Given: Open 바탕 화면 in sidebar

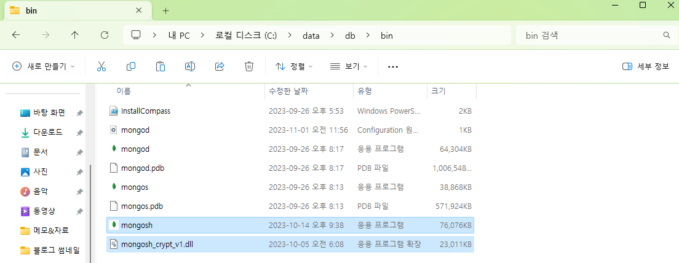Looking at the screenshot, I should (49, 113).
